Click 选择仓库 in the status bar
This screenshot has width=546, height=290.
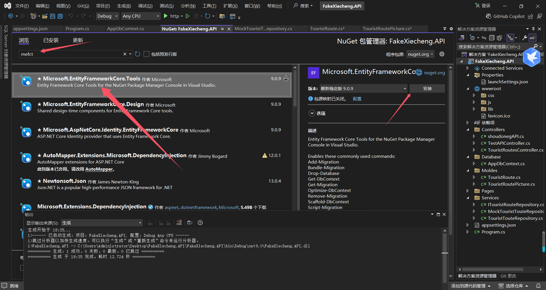[x=514, y=286]
